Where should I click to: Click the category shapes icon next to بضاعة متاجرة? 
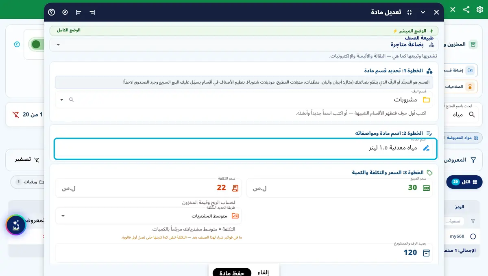tap(432, 45)
